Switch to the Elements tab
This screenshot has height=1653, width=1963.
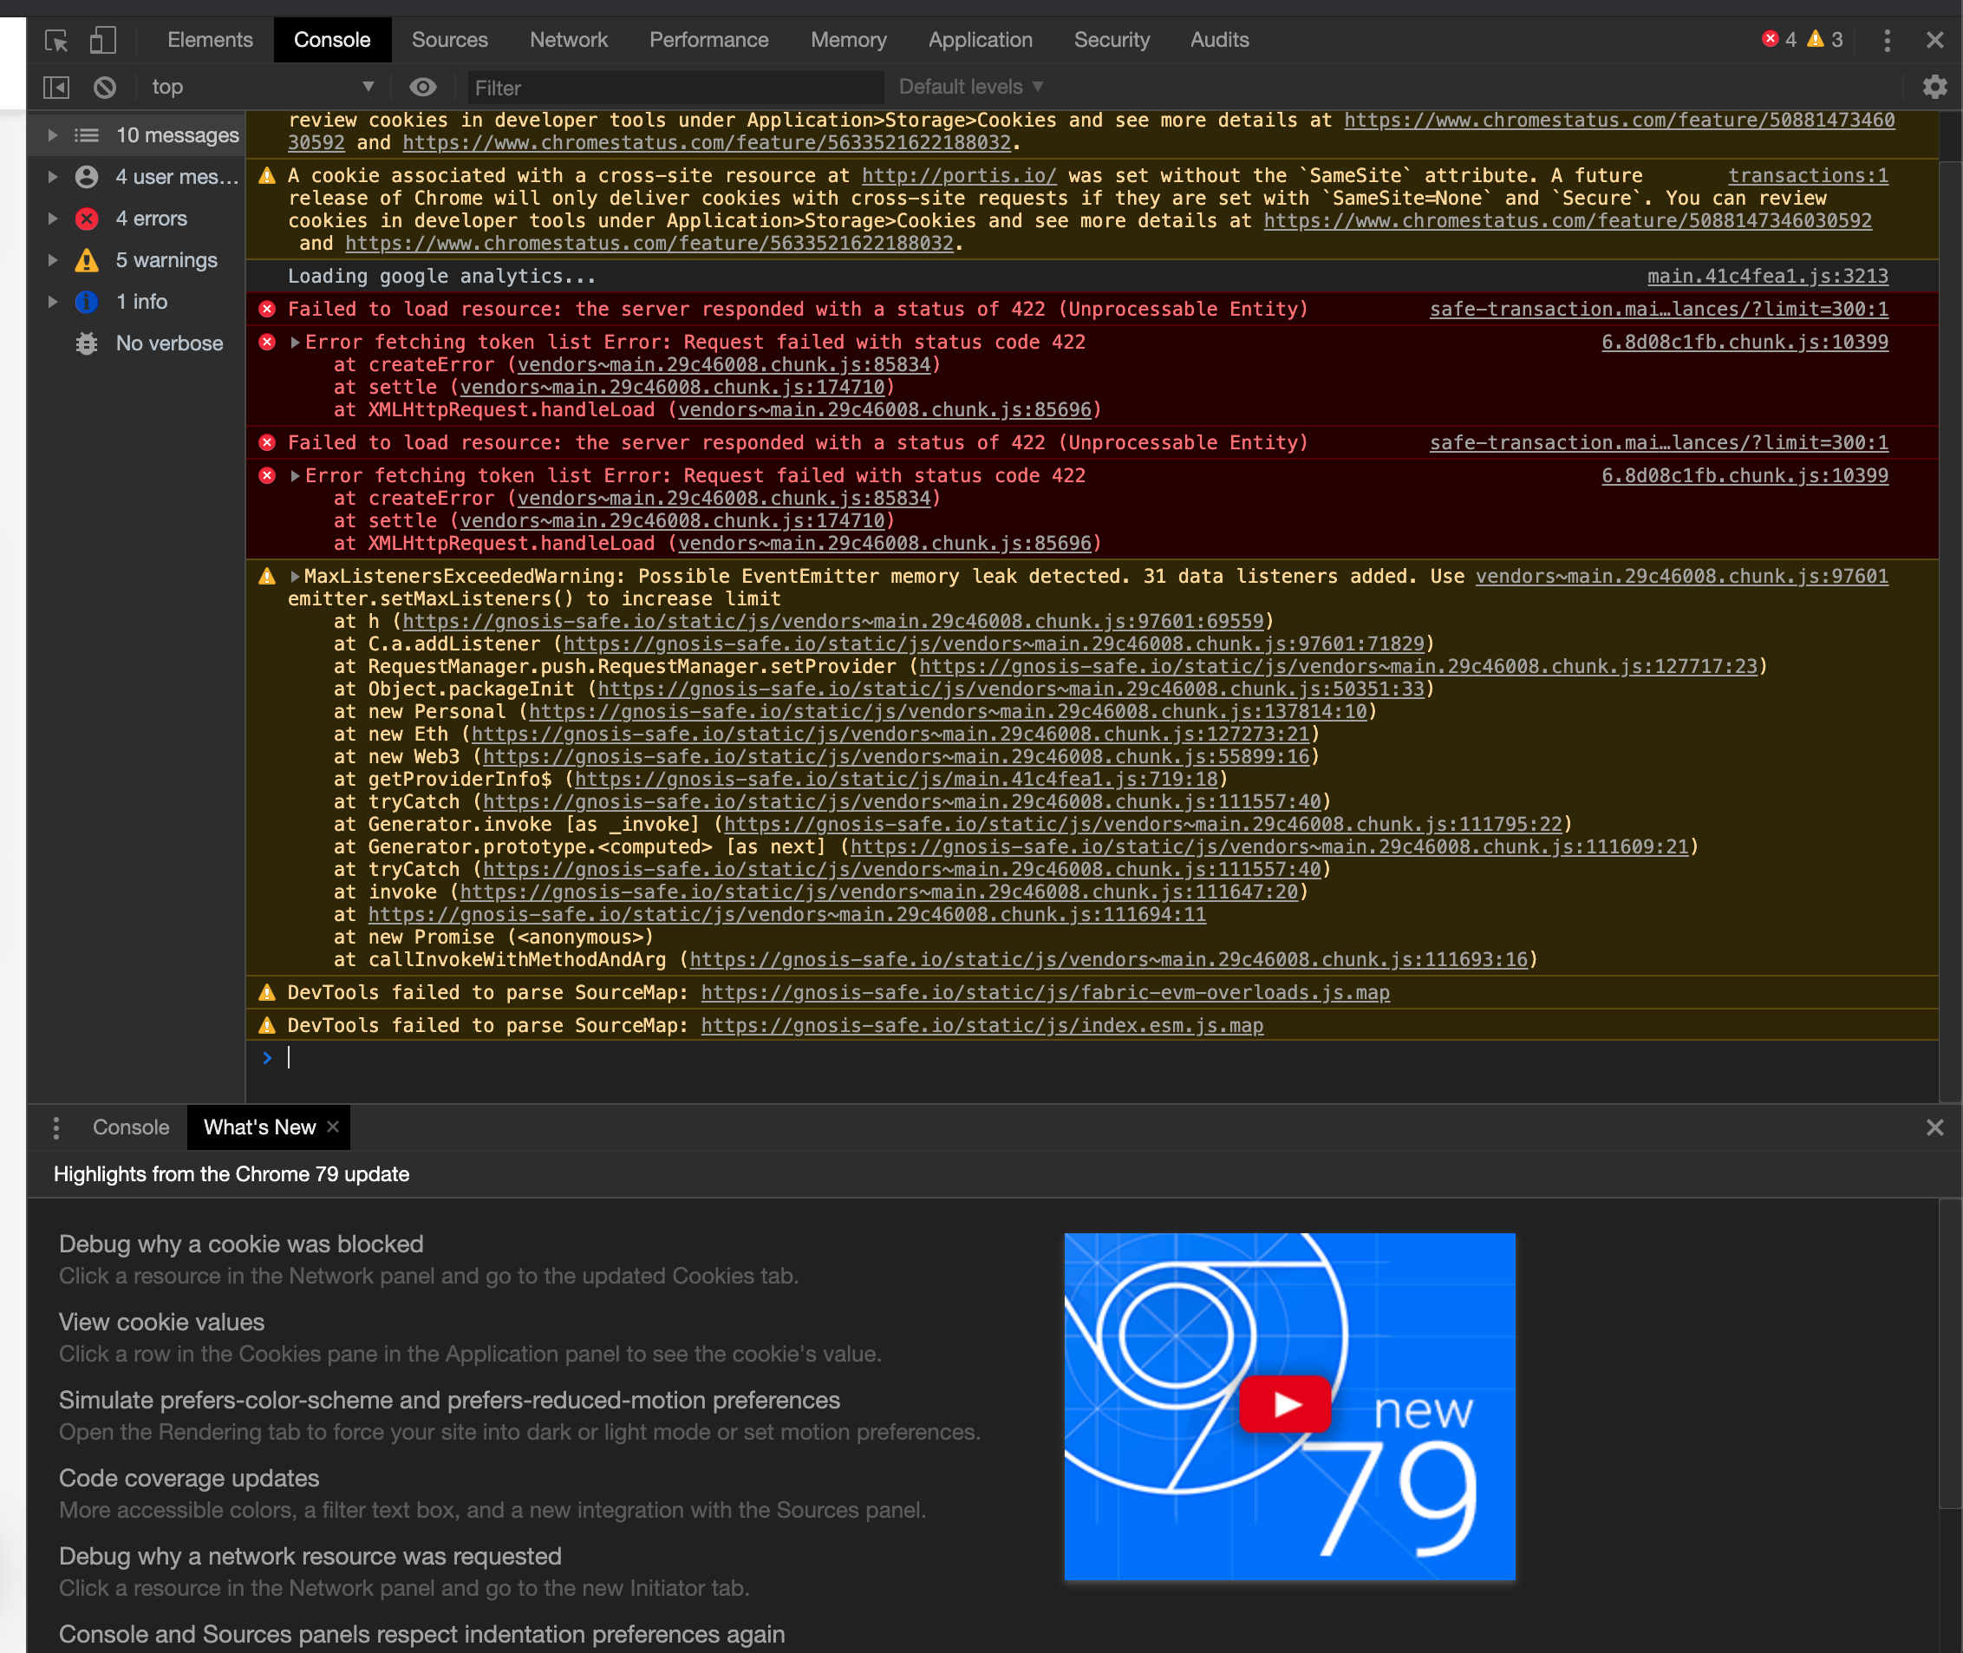coord(210,40)
